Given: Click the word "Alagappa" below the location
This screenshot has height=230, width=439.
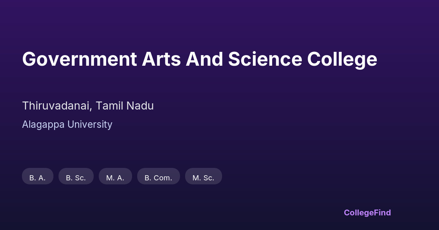Looking at the screenshot, I should tap(42, 124).
